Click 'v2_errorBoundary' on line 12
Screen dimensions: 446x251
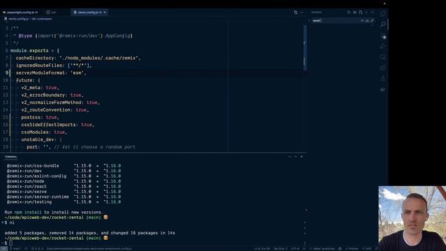[43, 95]
